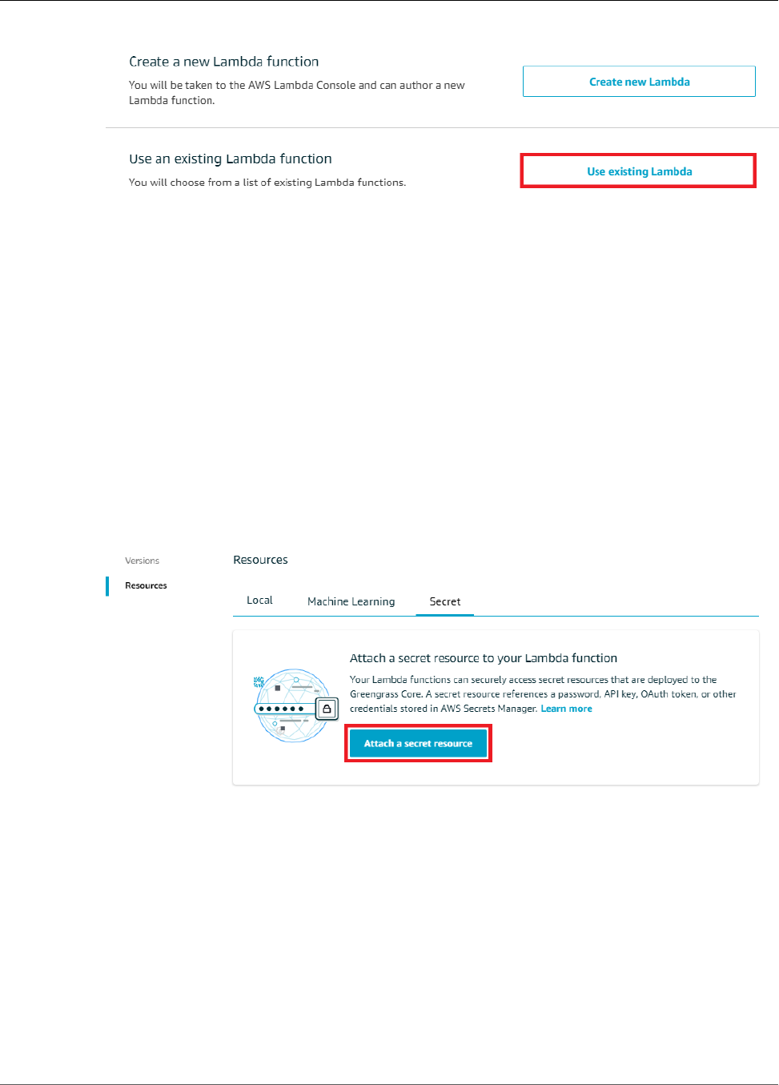779x1085 pixels.
Task: Select Resources in the left sidebar
Action: tap(146, 585)
